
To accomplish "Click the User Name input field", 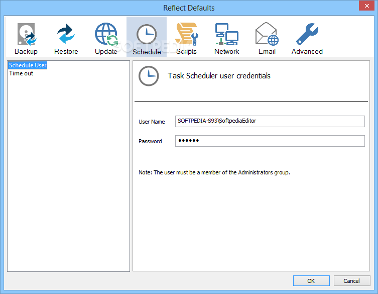I will (270, 121).
